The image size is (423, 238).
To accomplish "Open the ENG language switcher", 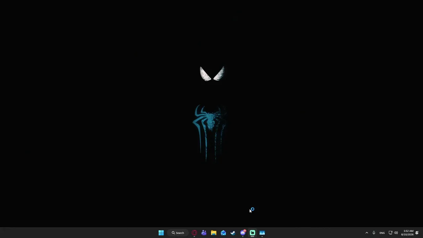I will pos(382,233).
